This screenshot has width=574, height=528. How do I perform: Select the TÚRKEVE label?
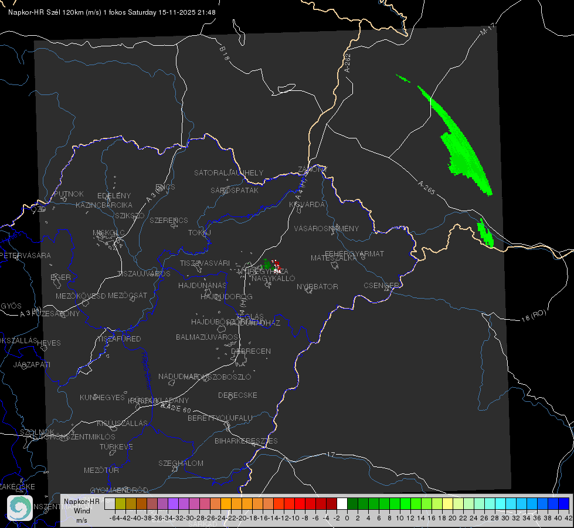click(x=116, y=446)
